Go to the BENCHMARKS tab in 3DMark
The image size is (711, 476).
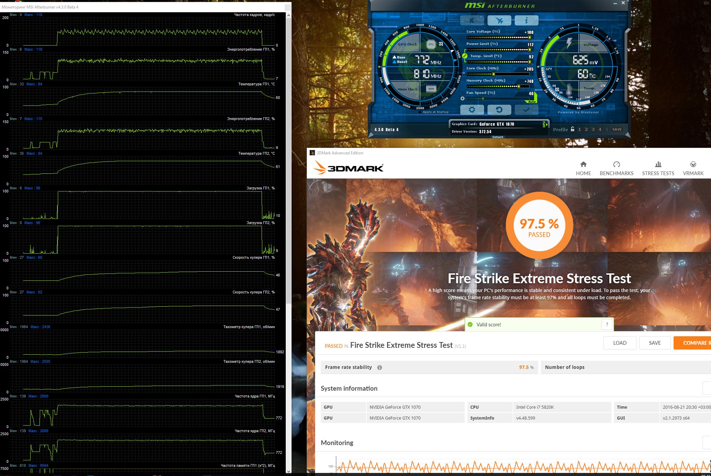coord(616,169)
